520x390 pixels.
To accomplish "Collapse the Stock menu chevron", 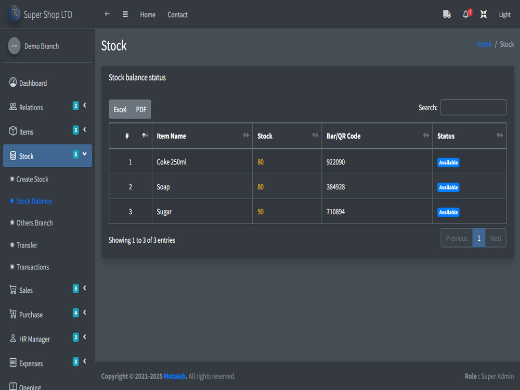I will coord(85,154).
